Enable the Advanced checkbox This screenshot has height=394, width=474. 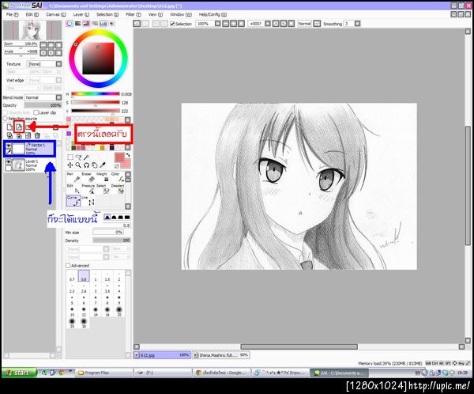point(68,265)
